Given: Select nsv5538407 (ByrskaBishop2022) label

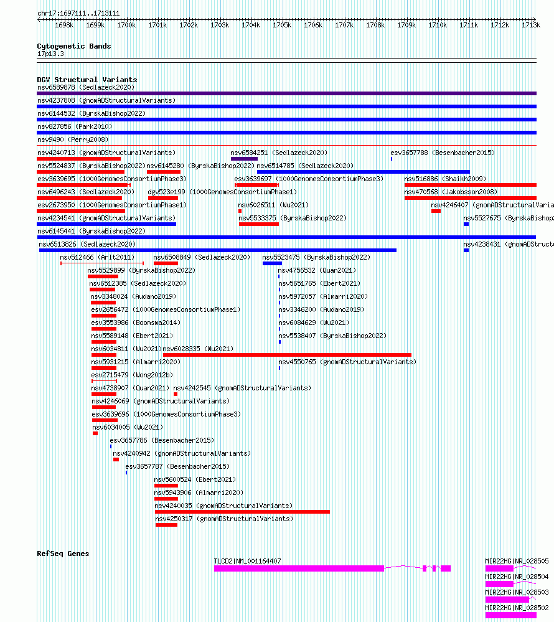Looking at the screenshot, I should (x=332, y=336).
